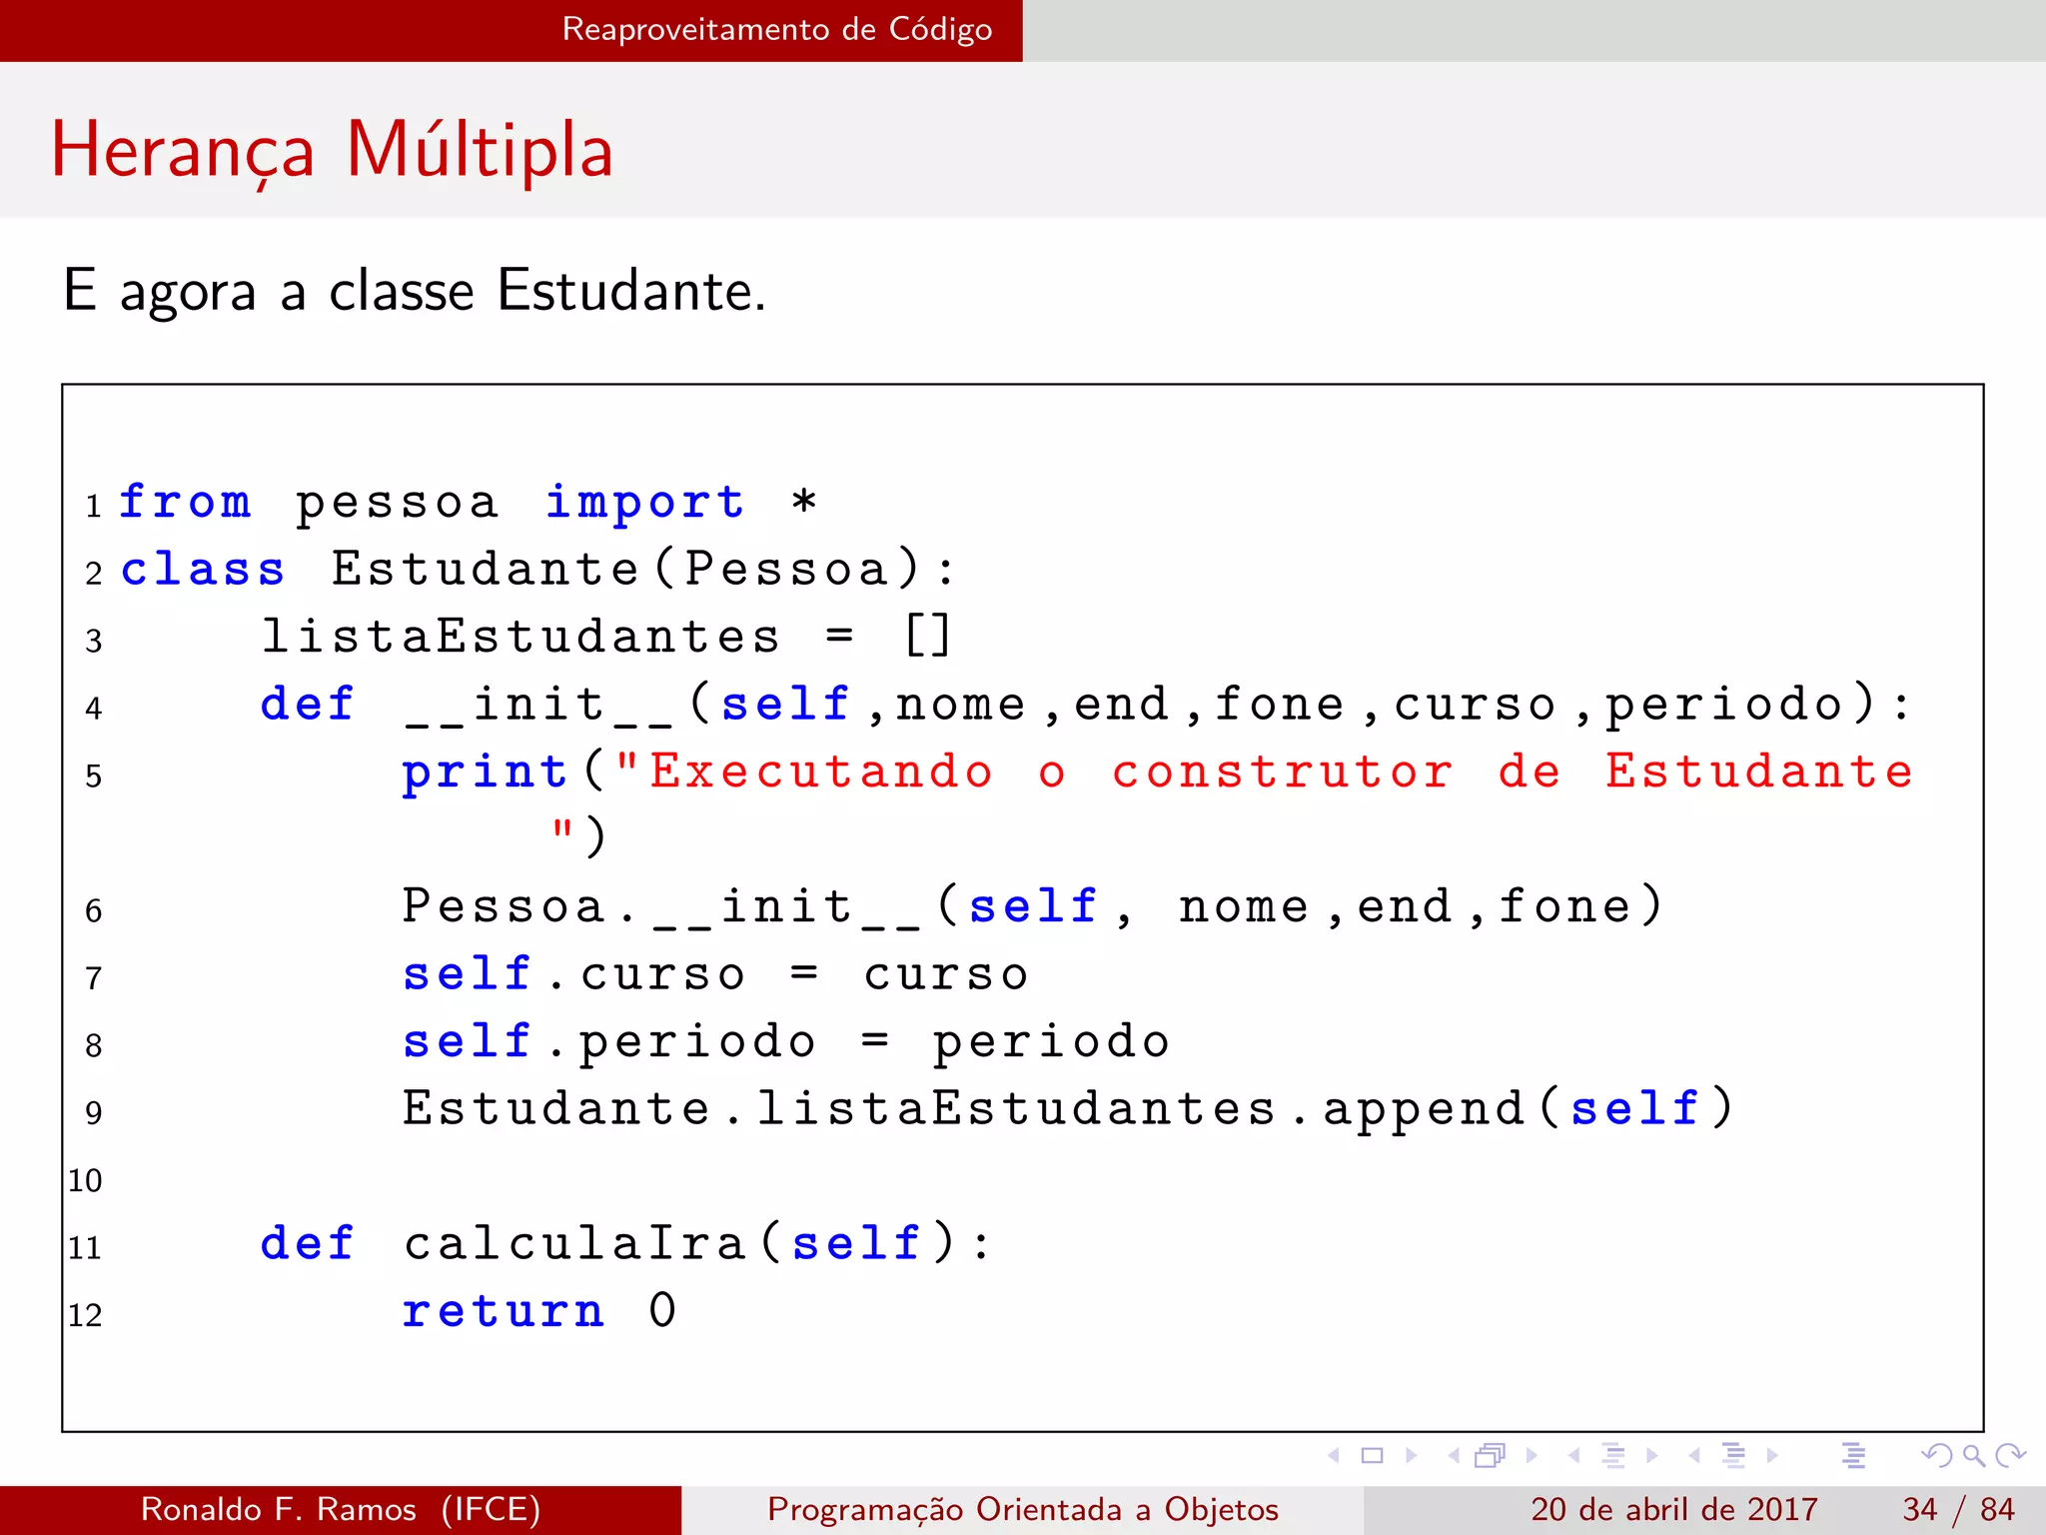Click the single slide rectangle navigation icon
The height and width of the screenshot is (1535, 2046).
pos(1373,1455)
